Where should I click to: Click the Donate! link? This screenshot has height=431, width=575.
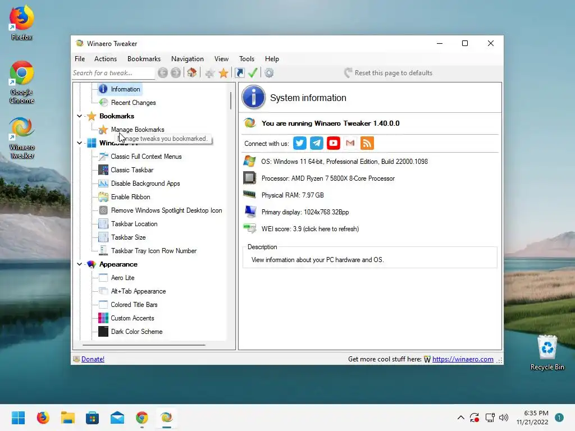click(93, 359)
